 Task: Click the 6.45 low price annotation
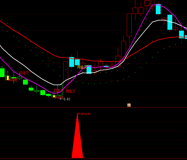[67, 99]
